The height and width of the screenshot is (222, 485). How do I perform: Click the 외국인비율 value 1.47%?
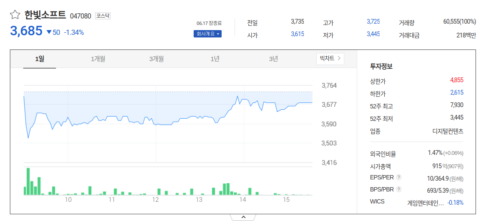pos(435,153)
